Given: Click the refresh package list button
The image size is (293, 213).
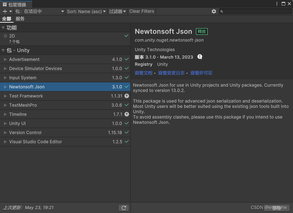Looking at the screenshot, I should point(124,208).
